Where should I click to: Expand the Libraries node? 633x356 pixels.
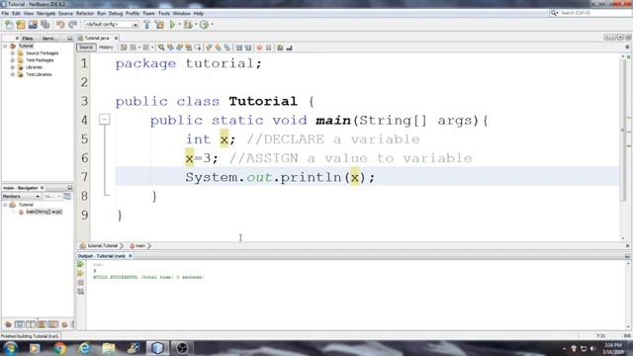(13, 67)
